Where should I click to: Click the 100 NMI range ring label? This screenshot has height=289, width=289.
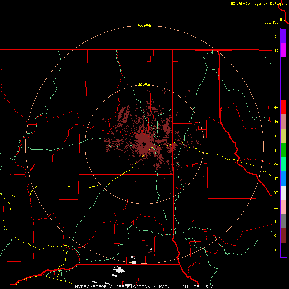pos(144,25)
